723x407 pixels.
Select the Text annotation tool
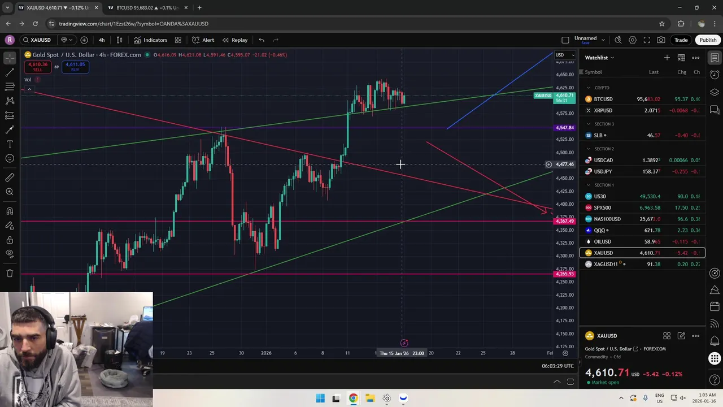click(10, 144)
